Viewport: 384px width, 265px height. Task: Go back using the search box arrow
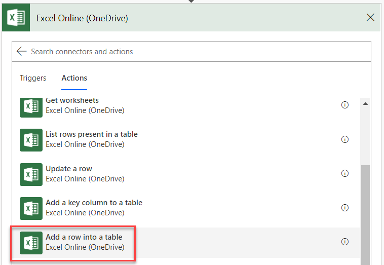point(21,51)
